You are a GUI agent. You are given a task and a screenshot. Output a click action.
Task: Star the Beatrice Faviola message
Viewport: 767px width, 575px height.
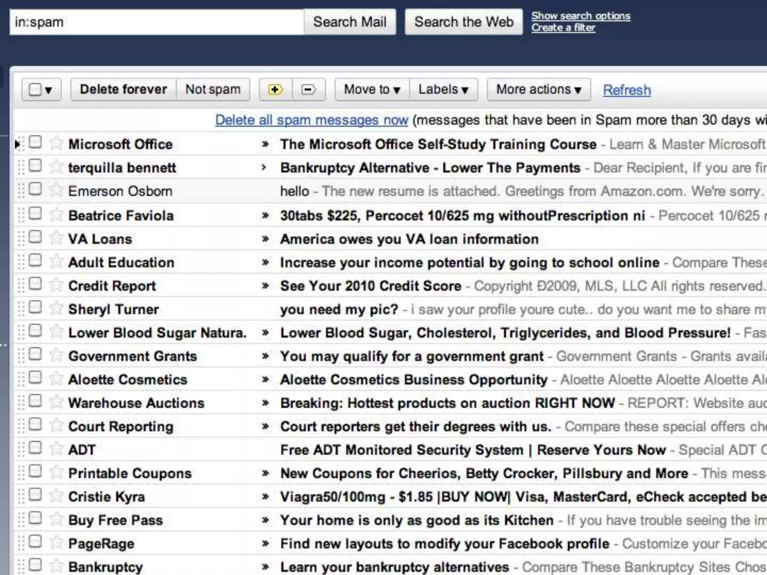pyautogui.click(x=56, y=215)
